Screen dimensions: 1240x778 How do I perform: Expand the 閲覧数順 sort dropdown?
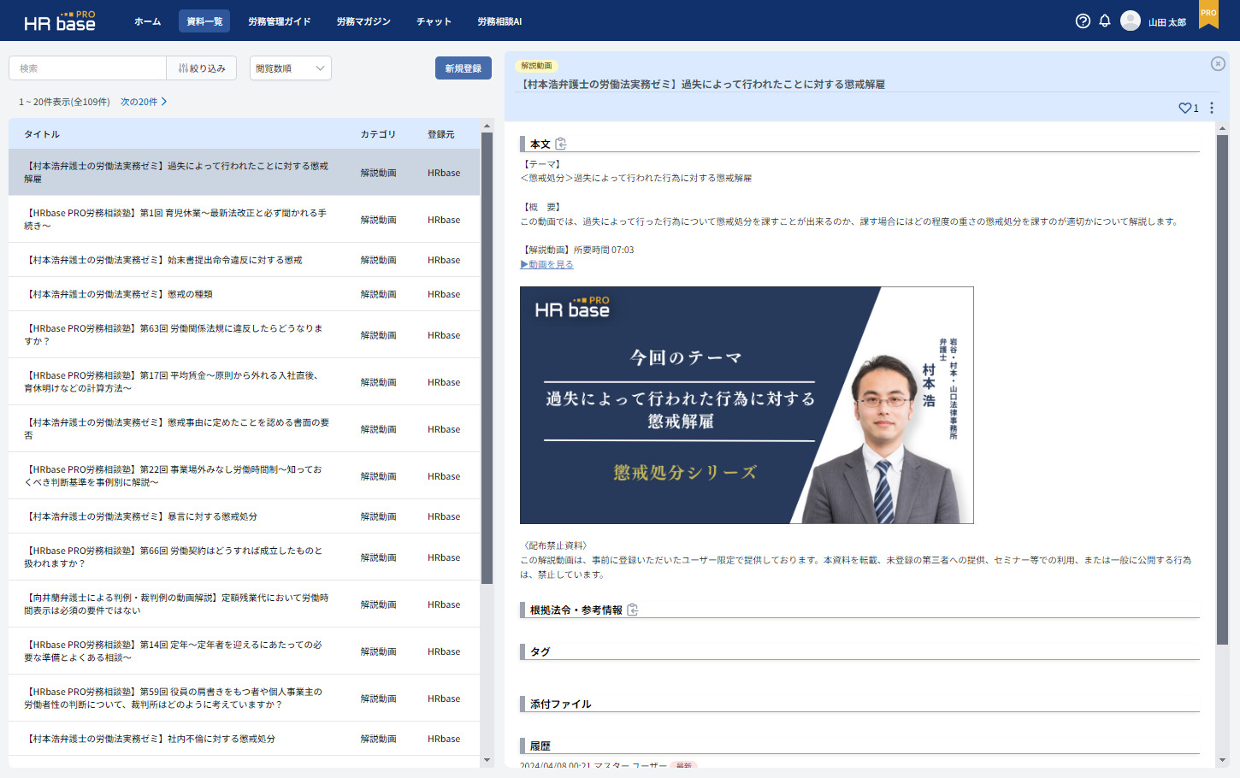coord(290,68)
